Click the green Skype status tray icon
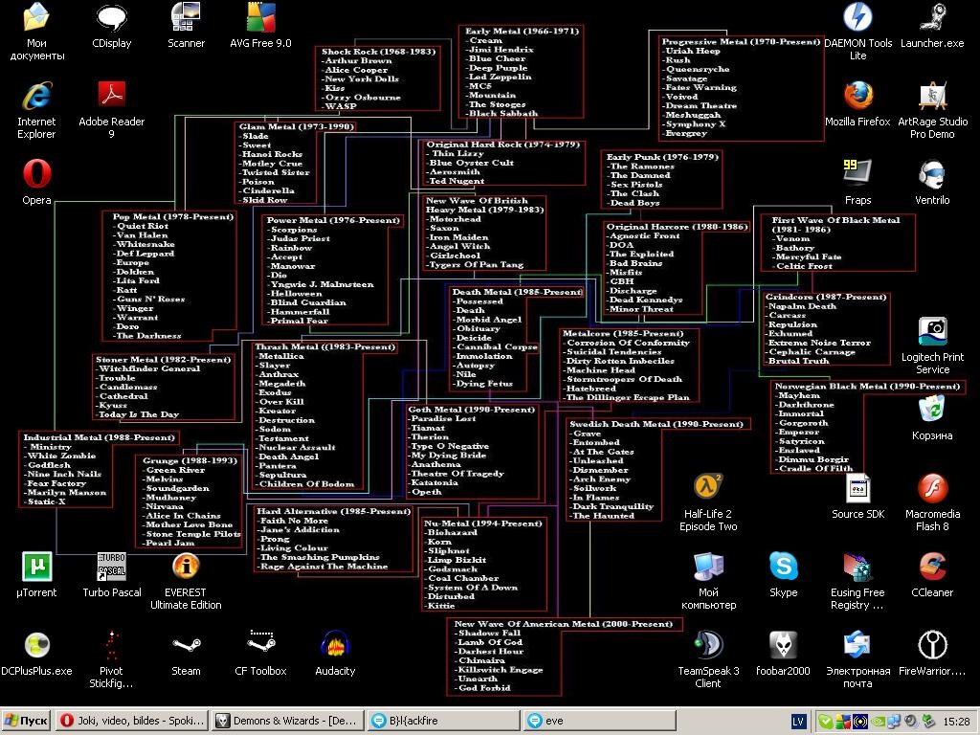The width and height of the screenshot is (980, 735). (825, 722)
